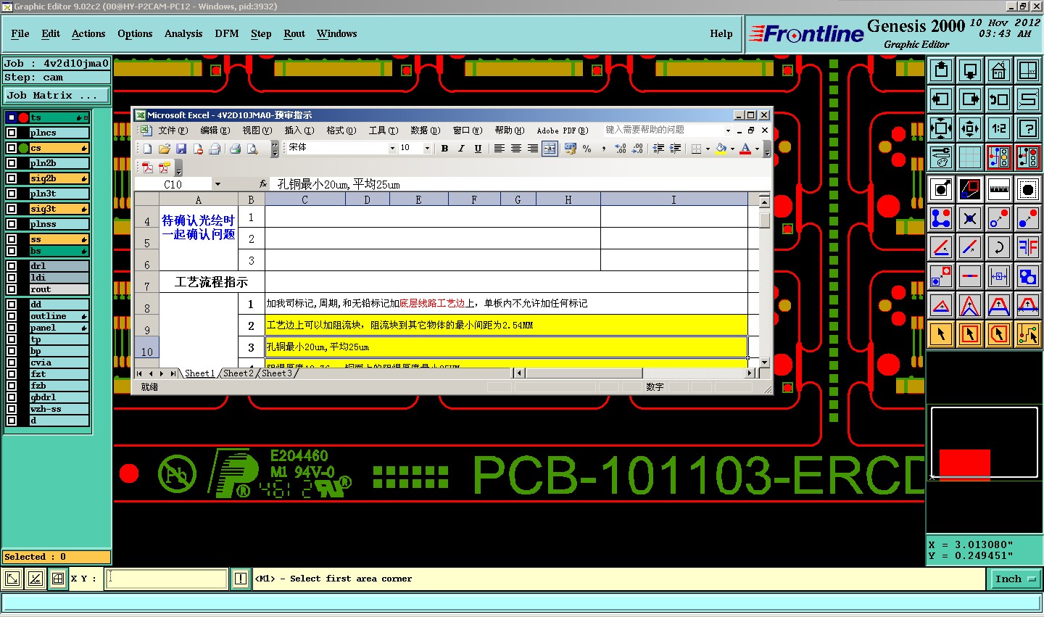Toggle the checkbox for the pln3t layer

click(x=12, y=194)
